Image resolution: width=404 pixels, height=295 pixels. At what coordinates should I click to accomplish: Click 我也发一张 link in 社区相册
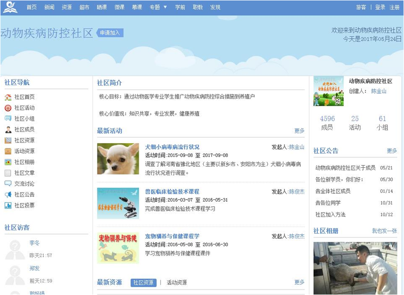(x=384, y=231)
